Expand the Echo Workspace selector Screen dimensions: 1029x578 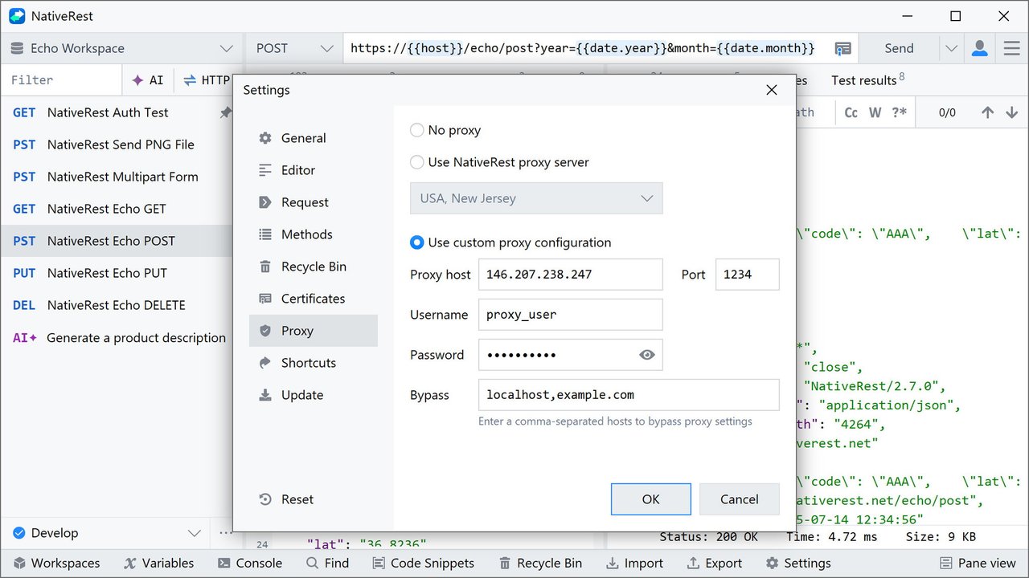pyautogui.click(x=122, y=48)
